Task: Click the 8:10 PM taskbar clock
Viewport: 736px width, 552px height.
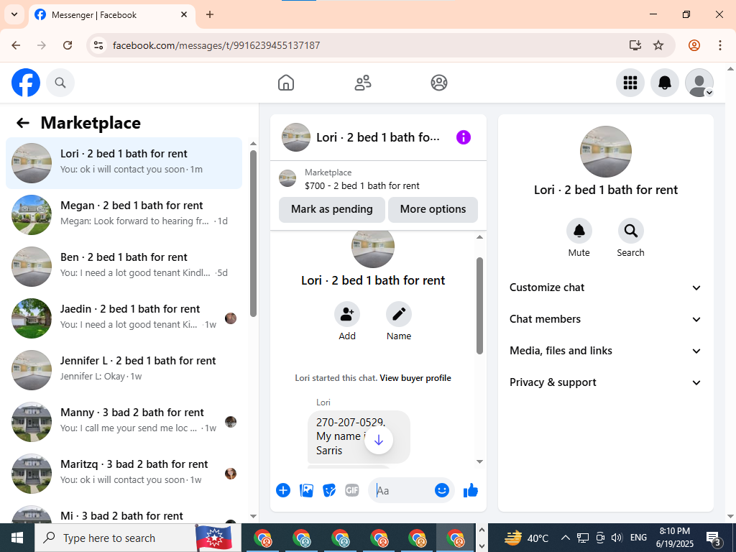Action: (674, 538)
